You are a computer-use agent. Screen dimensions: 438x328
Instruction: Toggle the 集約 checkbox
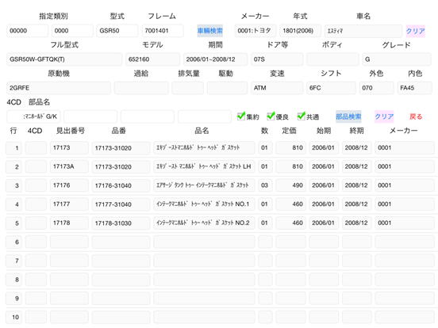[x=241, y=116]
